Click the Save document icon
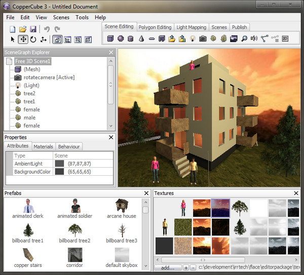This screenshot has width=304, height=275. pyautogui.click(x=33, y=29)
